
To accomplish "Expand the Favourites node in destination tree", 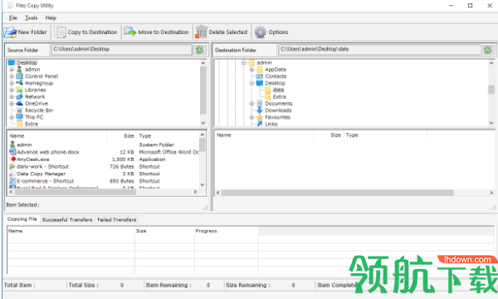I will point(251,117).
